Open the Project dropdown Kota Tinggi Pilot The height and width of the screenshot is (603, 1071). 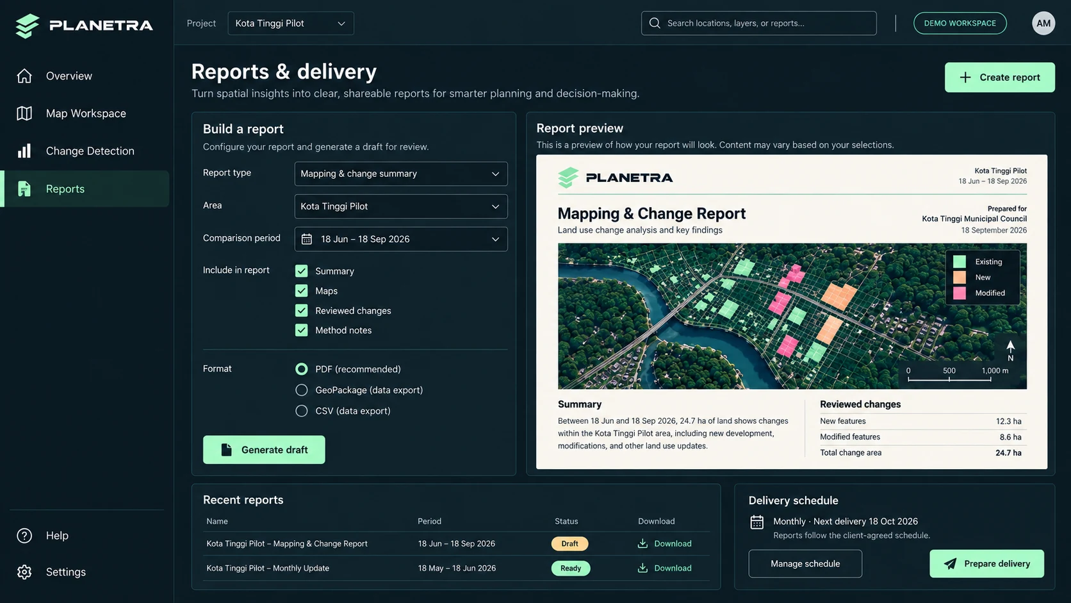pyautogui.click(x=291, y=23)
